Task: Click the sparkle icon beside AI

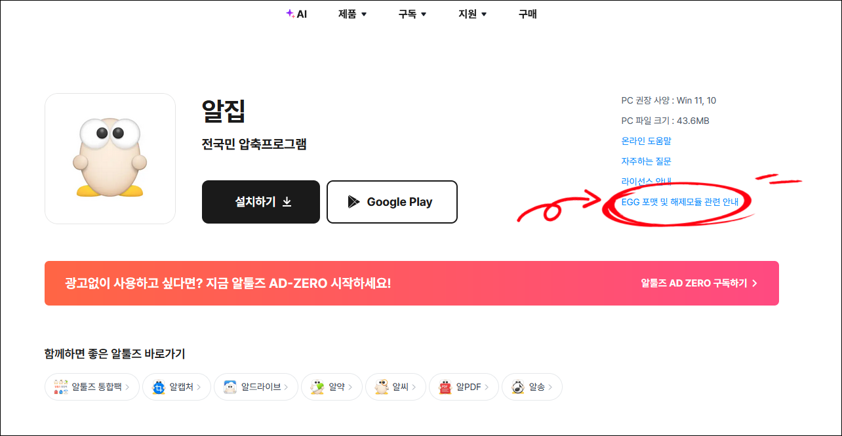Action: point(290,13)
